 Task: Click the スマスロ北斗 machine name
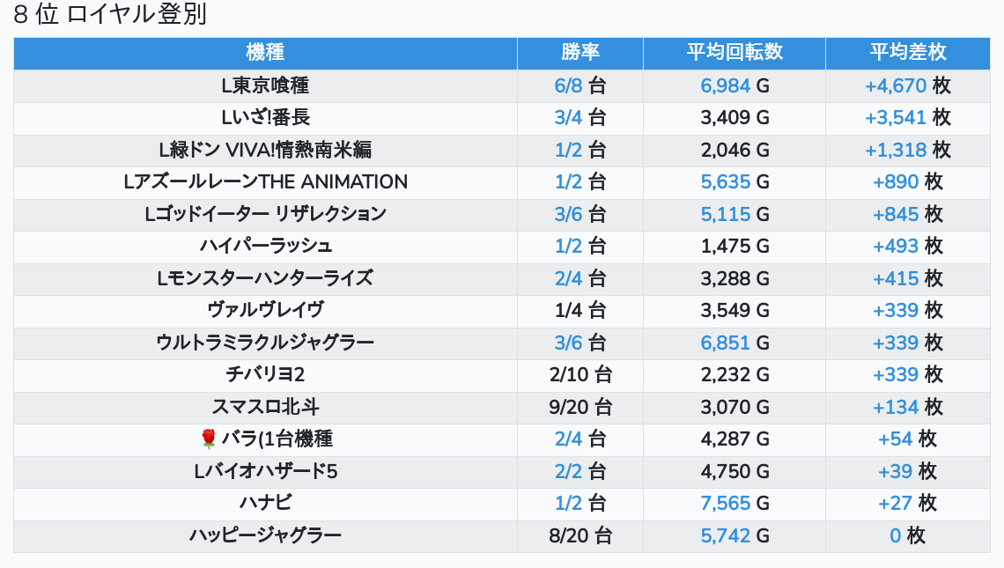pos(265,407)
